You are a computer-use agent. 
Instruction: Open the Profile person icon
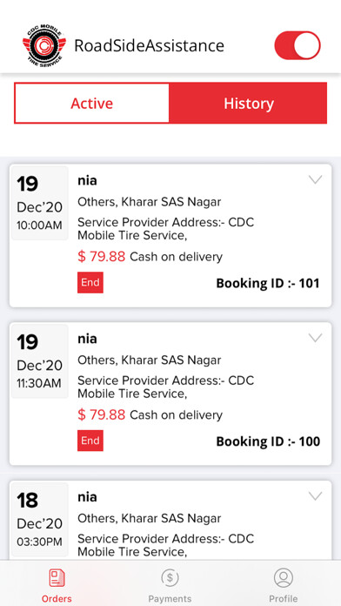click(284, 578)
